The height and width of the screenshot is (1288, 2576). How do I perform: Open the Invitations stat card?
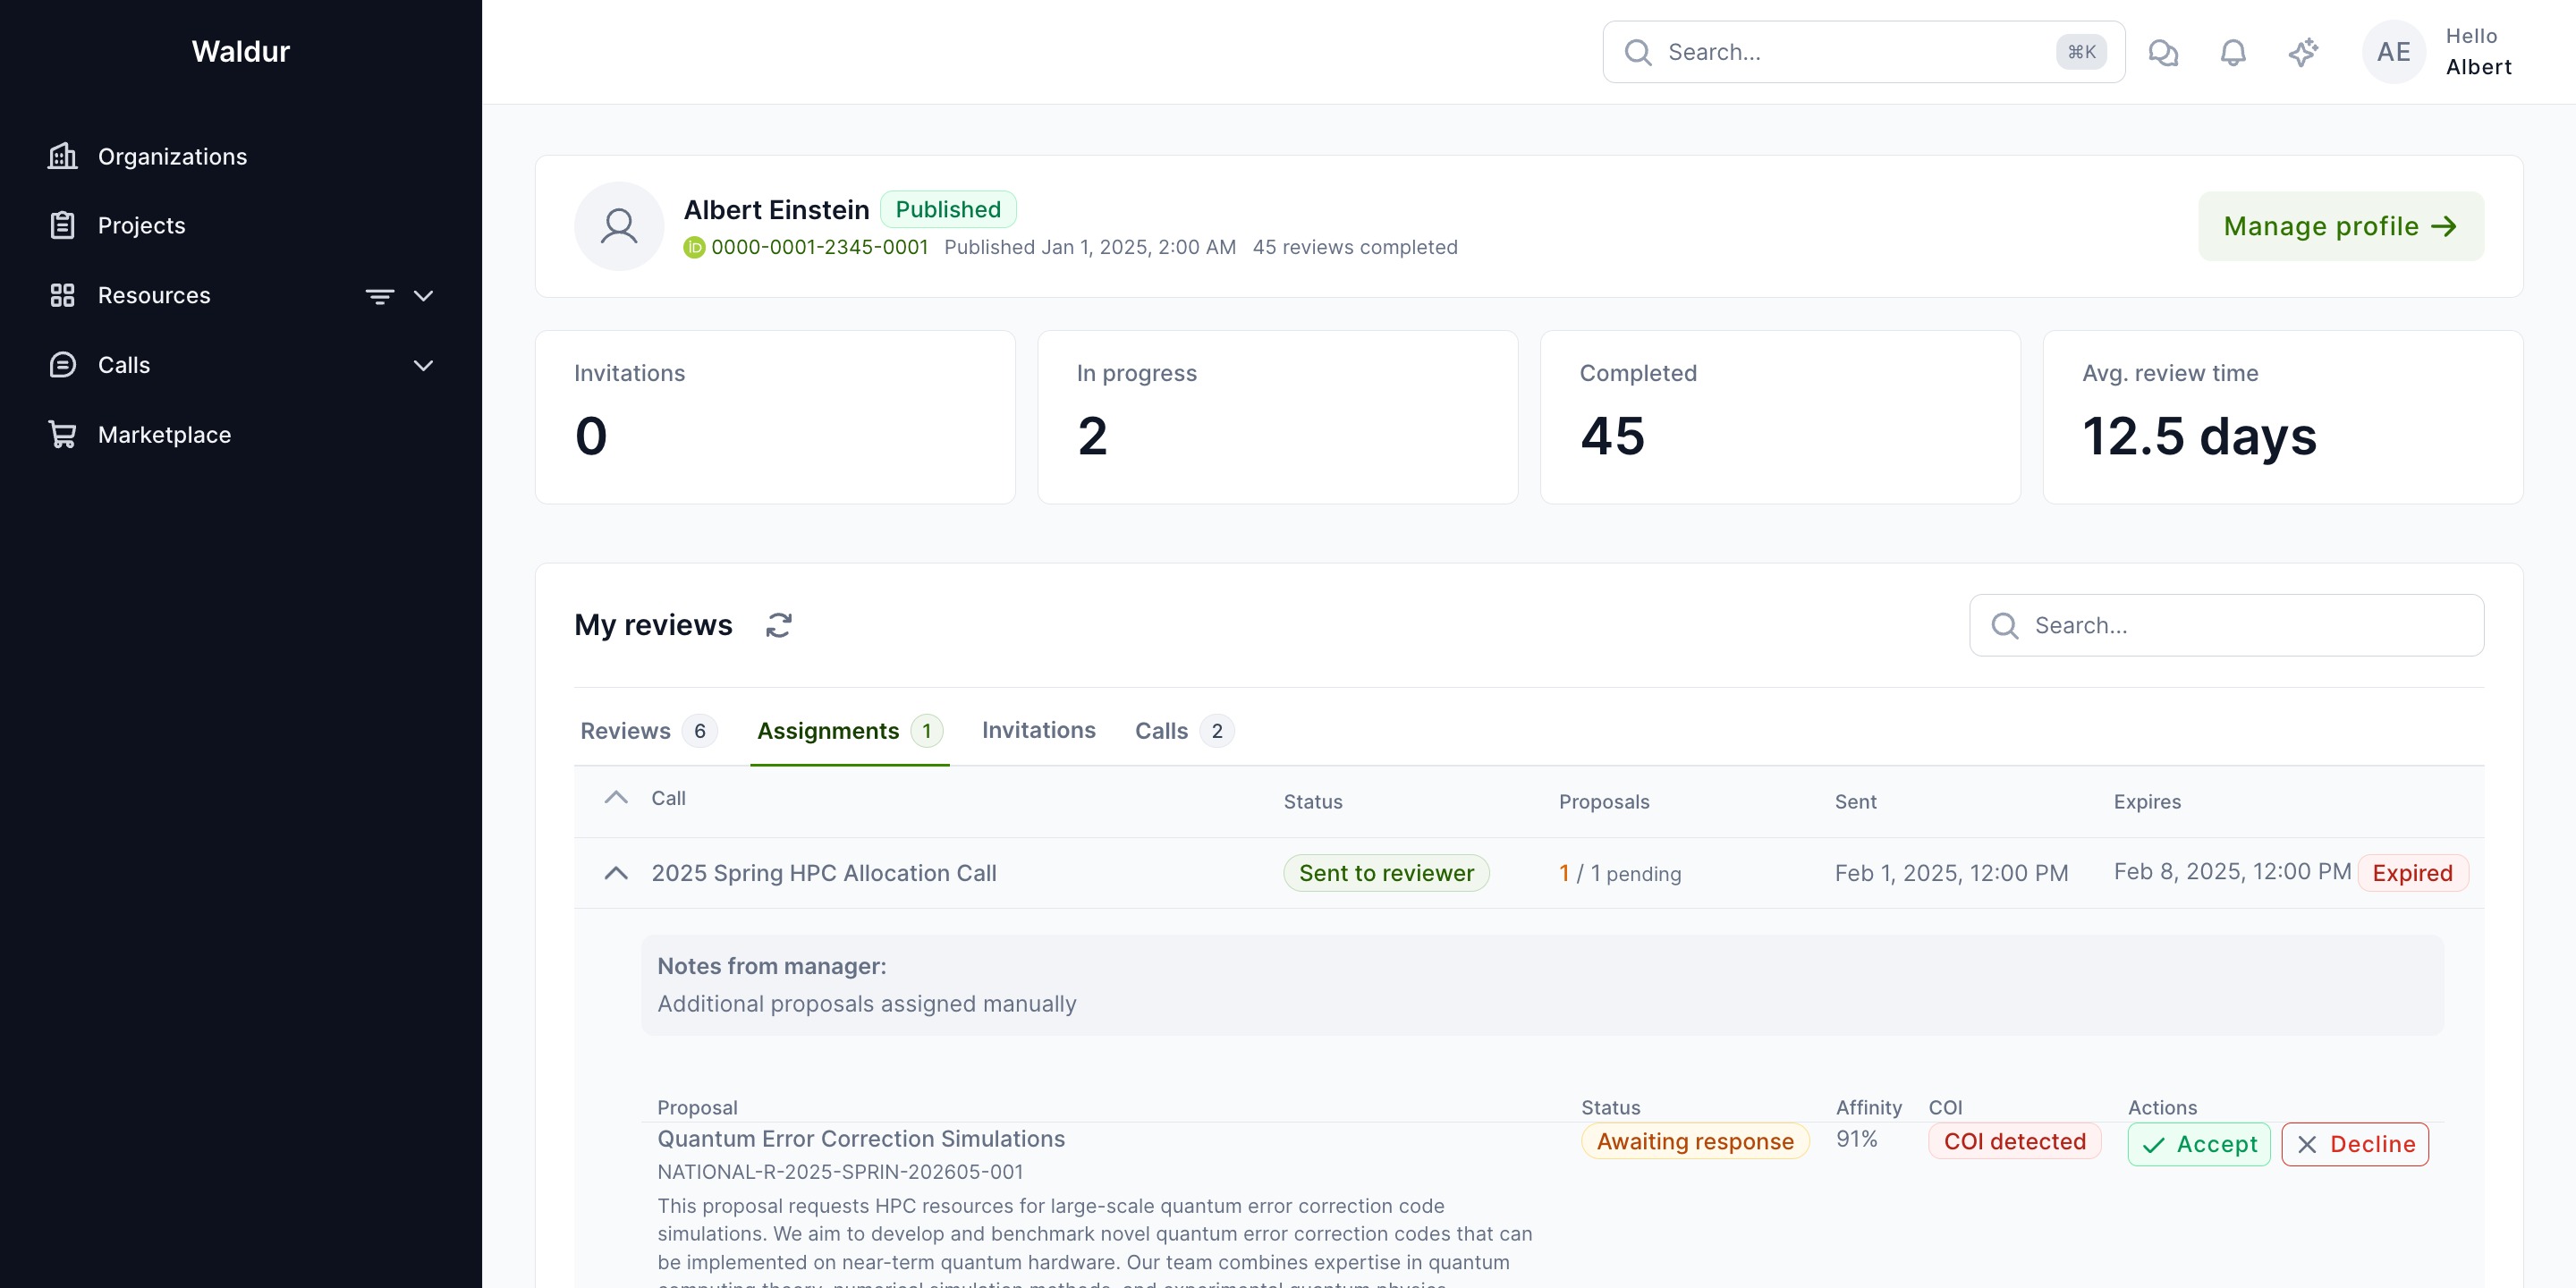click(775, 417)
